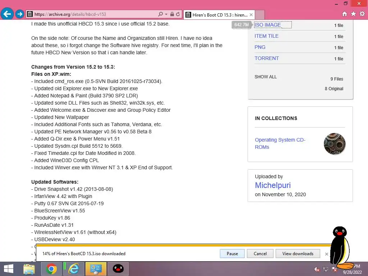This screenshot has width=368, height=276.
Task: Switch to Internet Explorer taskbar icon
Action: (73, 269)
